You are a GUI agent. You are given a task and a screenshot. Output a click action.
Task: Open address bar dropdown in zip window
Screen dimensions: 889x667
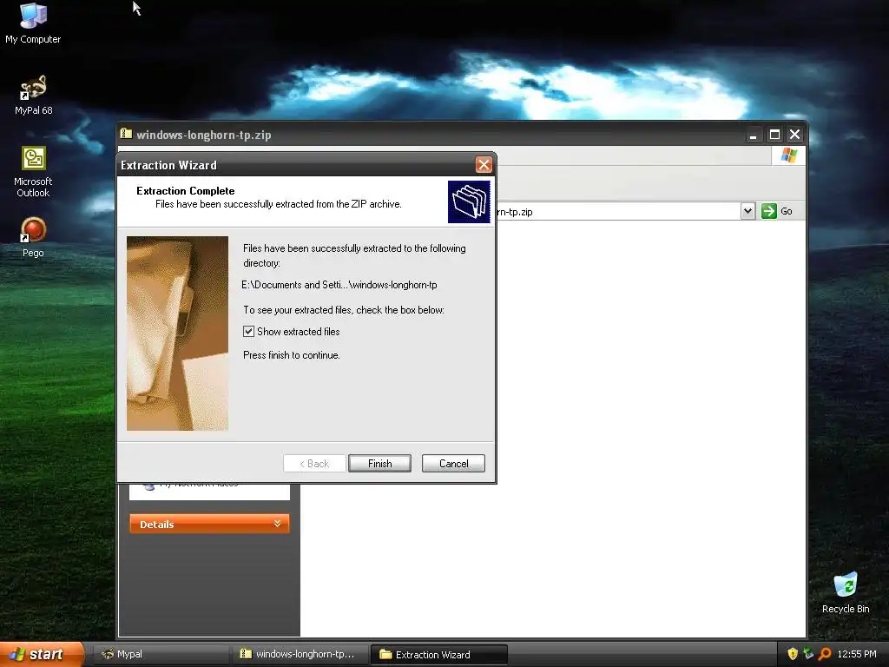[747, 211]
